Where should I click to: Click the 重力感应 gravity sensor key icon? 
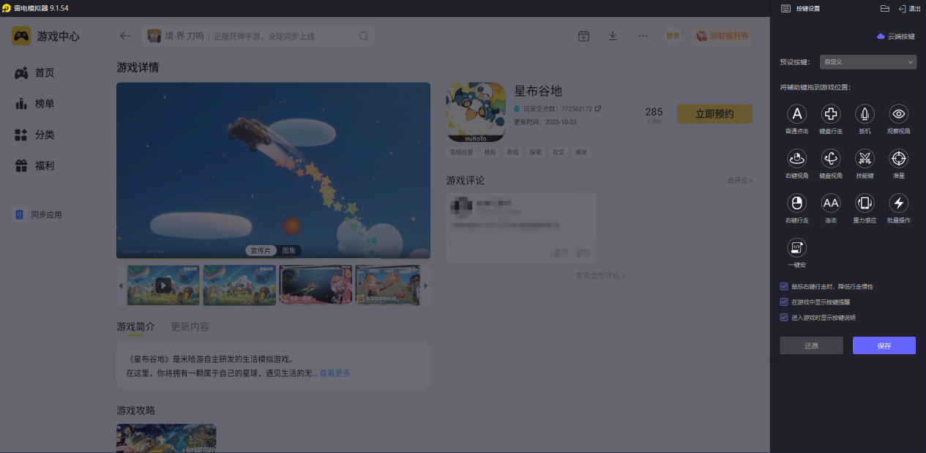(865, 204)
